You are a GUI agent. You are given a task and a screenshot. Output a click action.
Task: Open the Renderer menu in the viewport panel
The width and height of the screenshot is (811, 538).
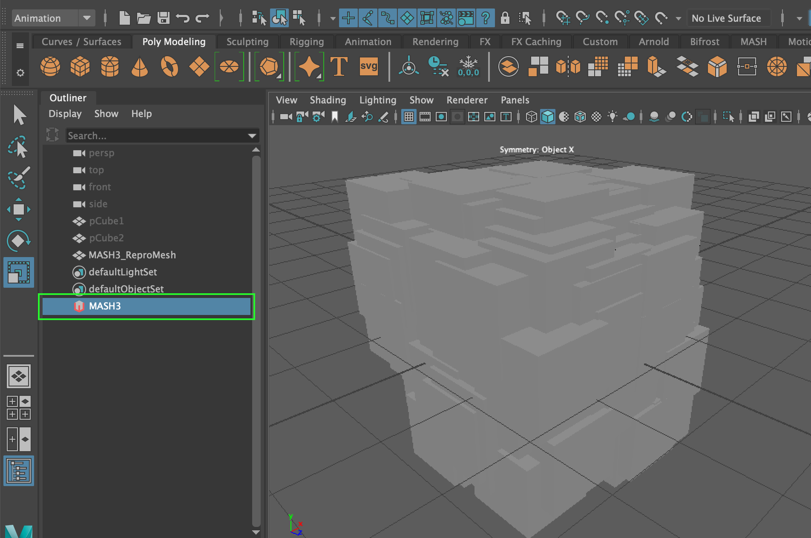coord(467,100)
